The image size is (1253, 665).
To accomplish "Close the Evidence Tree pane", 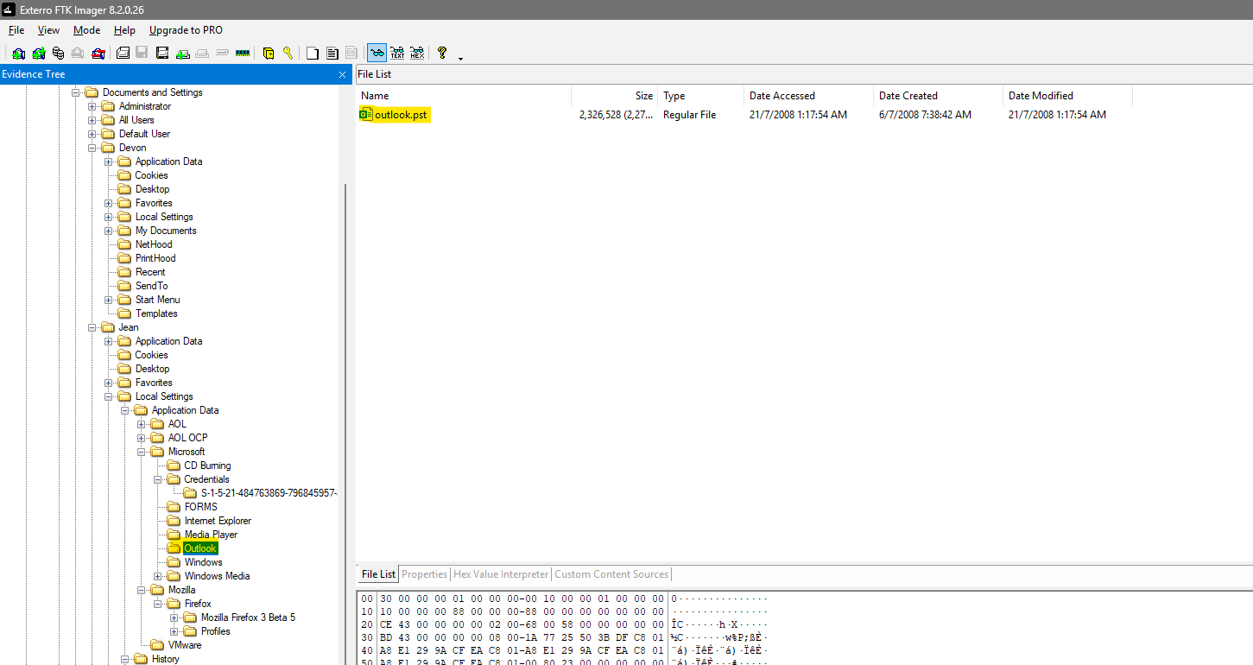I will click(x=342, y=74).
